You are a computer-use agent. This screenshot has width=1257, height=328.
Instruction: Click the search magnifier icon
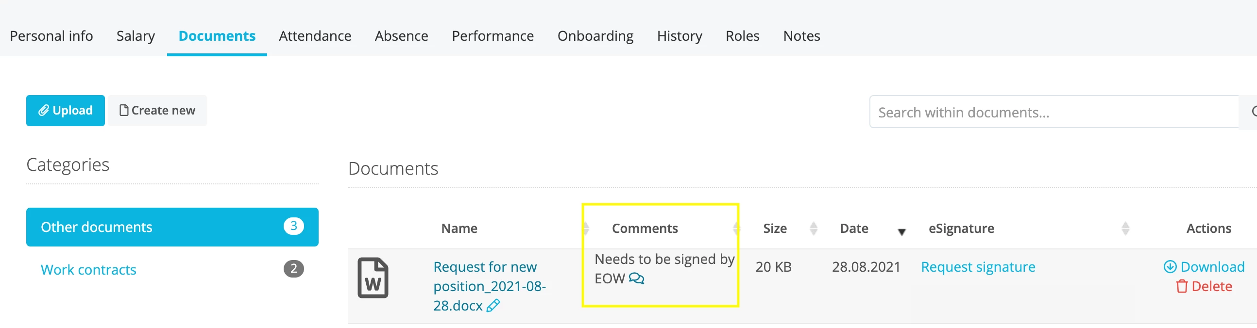coord(1253,112)
